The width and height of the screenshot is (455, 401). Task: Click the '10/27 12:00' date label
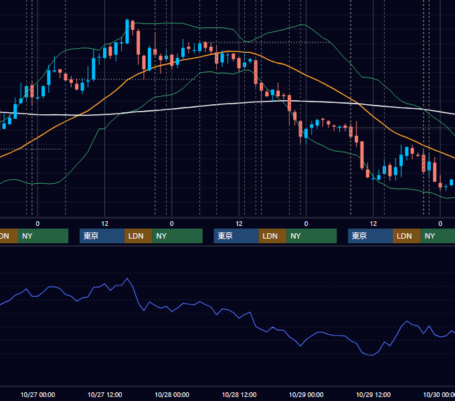pos(105,394)
